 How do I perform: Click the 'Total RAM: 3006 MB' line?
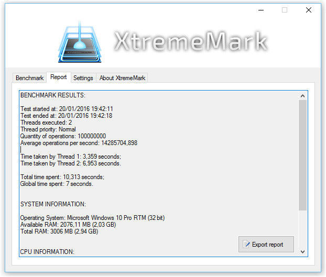59,231
